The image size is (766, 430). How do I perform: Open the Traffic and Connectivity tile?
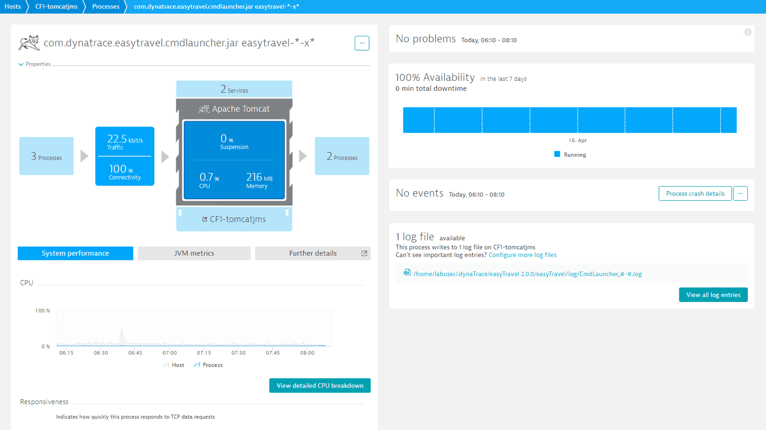click(124, 156)
